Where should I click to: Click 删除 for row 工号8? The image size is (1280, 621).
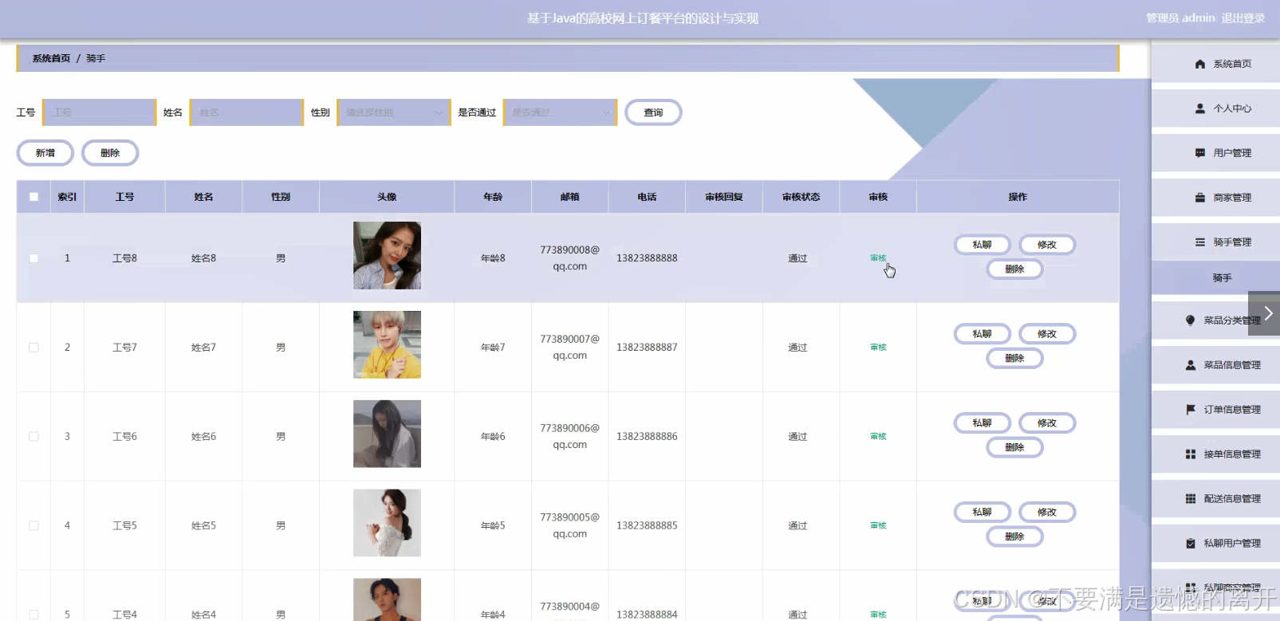tap(1014, 269)
